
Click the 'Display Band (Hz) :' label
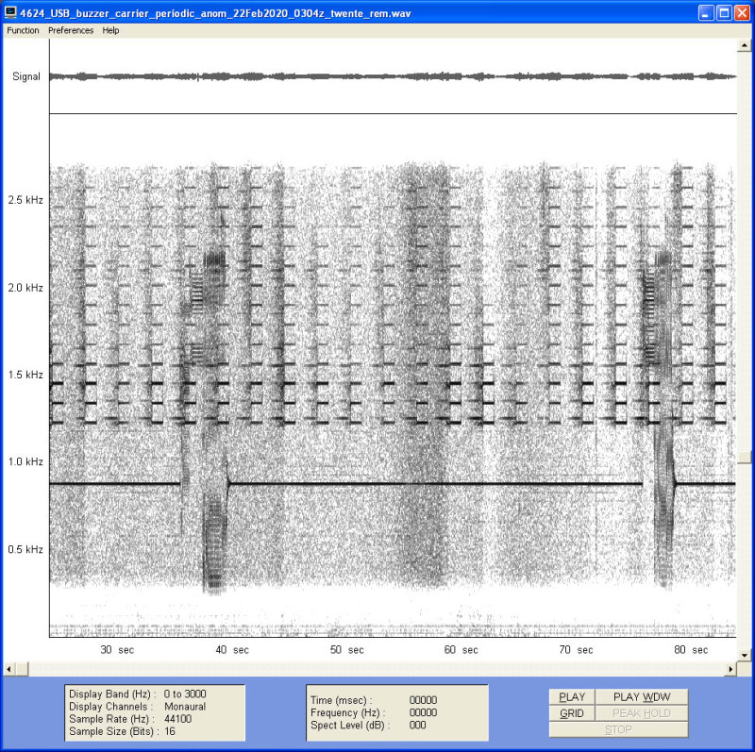click(x=112, y=694)
